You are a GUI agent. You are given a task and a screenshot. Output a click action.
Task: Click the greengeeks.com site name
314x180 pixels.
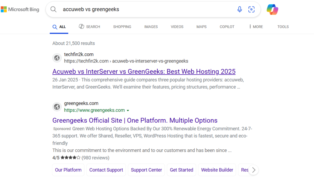click(81, 103)
